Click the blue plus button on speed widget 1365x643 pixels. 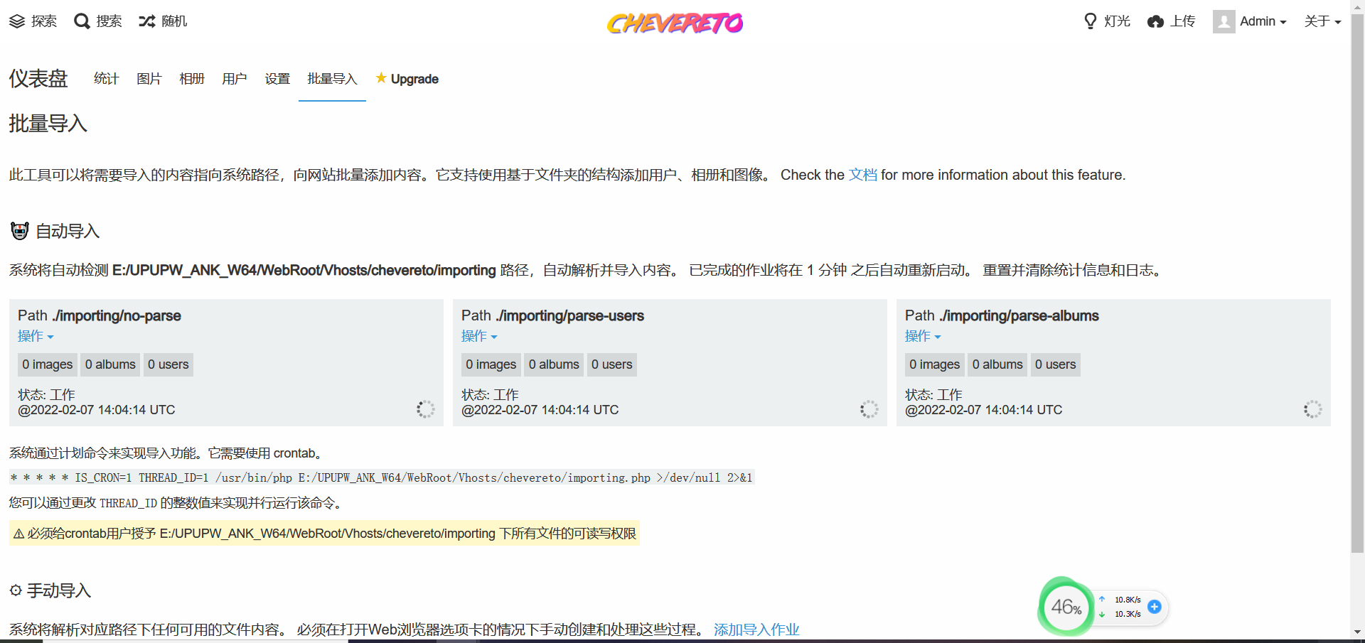(x=1155, y=607)
